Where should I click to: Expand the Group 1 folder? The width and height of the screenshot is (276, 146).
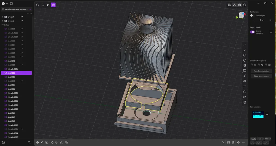coord(3,17)
